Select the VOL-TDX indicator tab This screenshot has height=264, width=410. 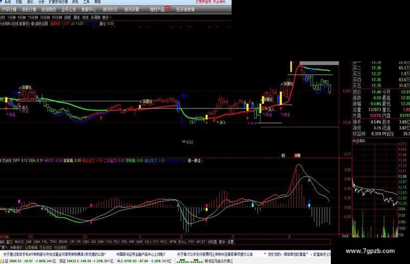[113, 242]
